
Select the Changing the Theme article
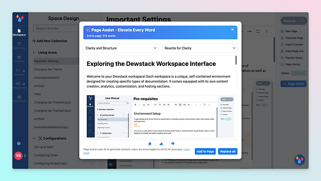tap(48, 69)
